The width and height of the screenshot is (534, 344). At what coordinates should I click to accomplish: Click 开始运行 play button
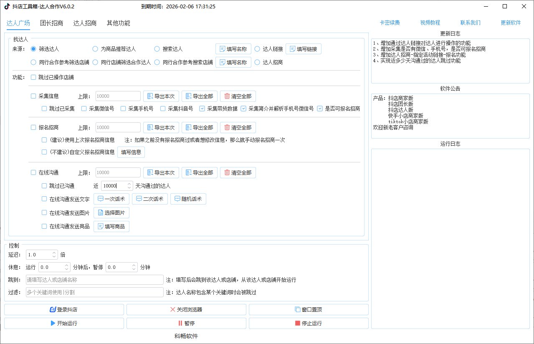(64, 323)
